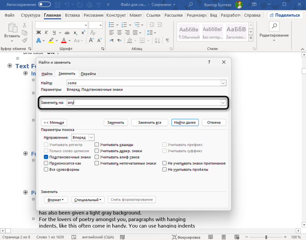The height and width of the screenshot is (240, 306).
Task: Enable the 'Все словоформы' checkbox
Action: pos(46,170)
